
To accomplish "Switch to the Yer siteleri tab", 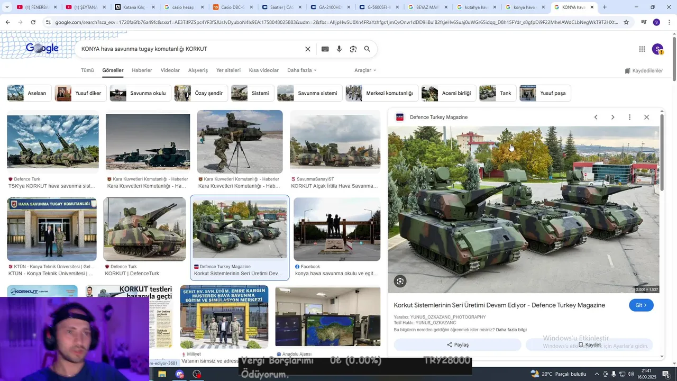I will click(x=228, y=70).
